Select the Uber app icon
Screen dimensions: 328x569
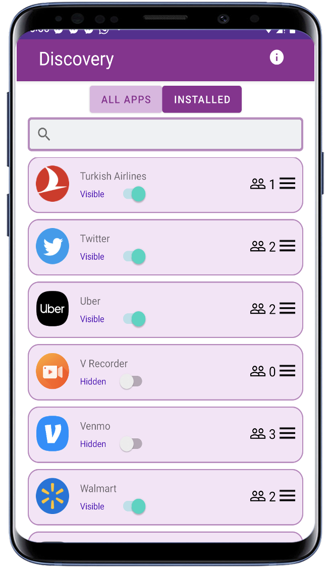52,308
